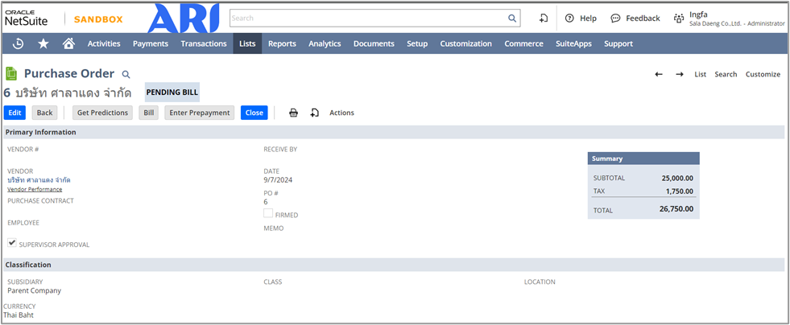
Task: Click the Get Predictions button
Action: pos(102,113)
